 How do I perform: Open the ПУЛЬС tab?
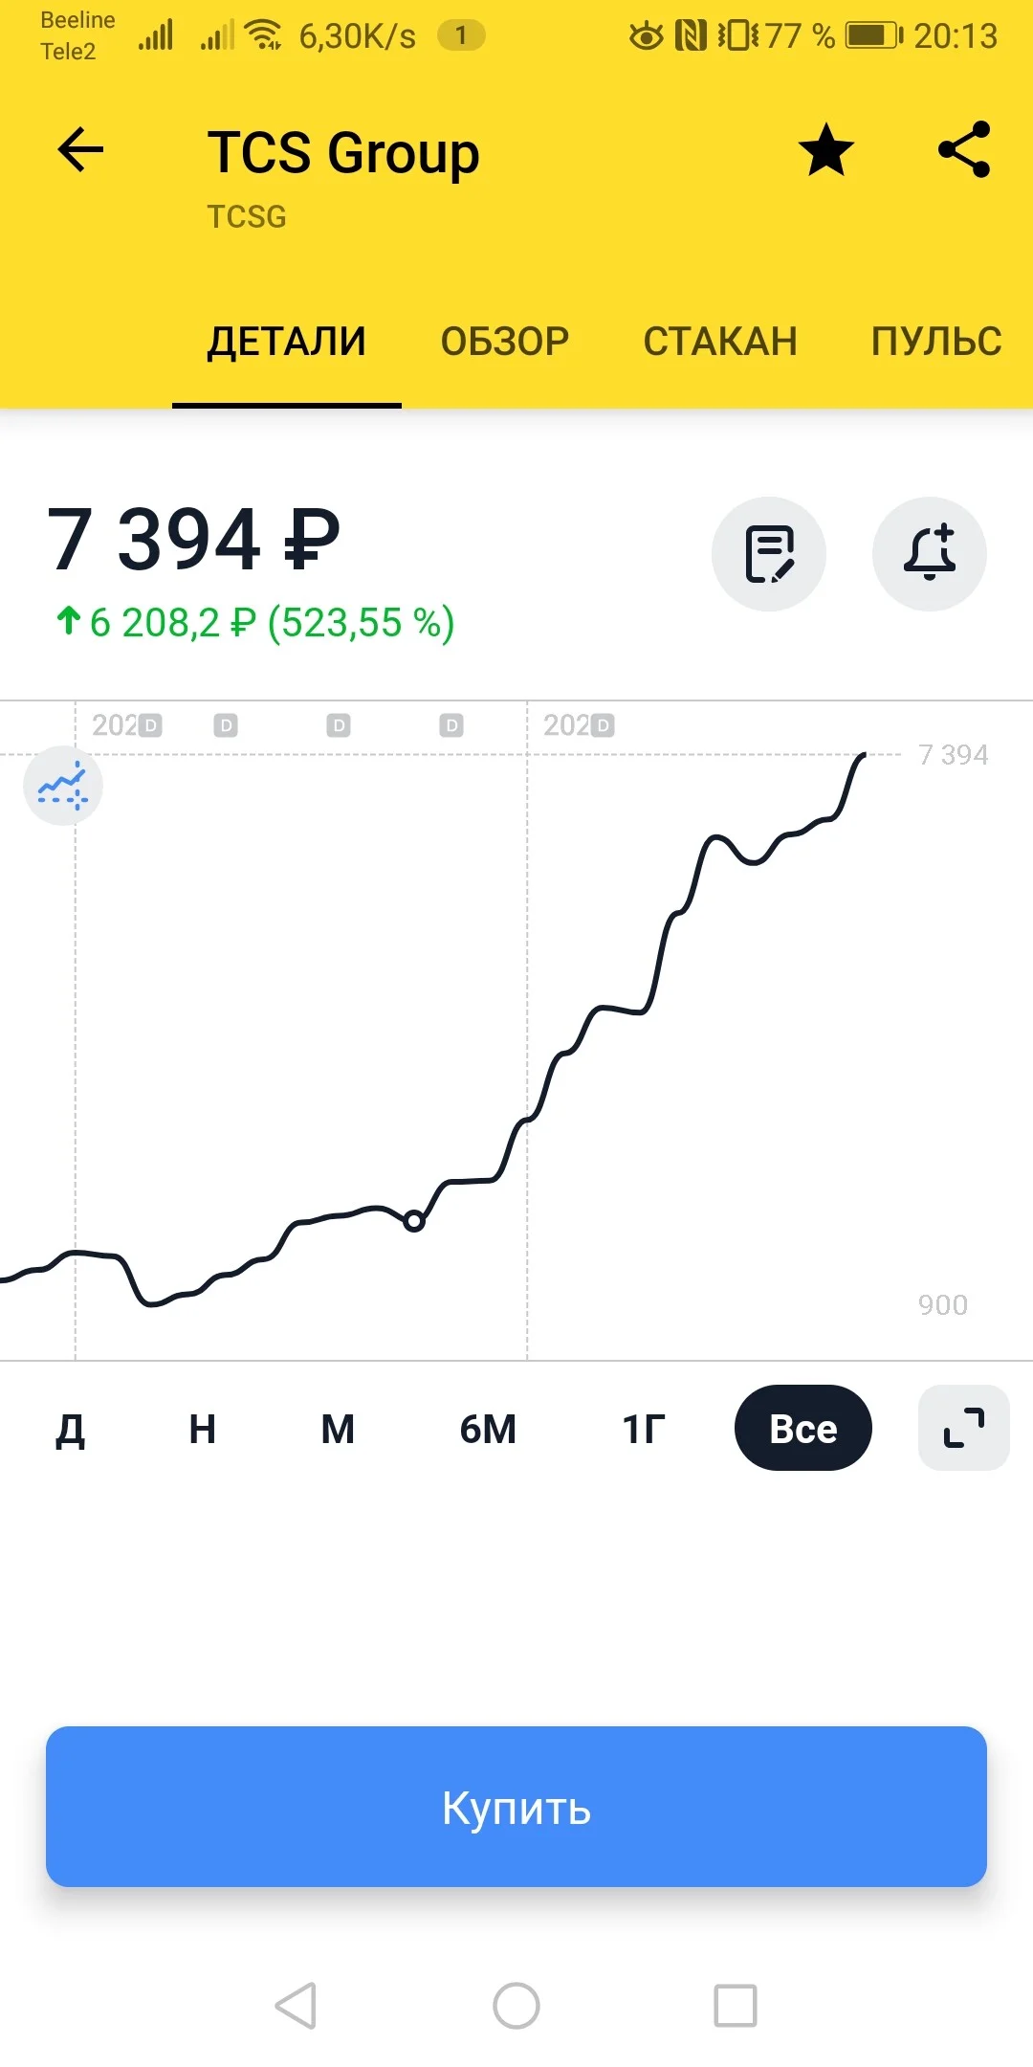[x=936, y=342]
